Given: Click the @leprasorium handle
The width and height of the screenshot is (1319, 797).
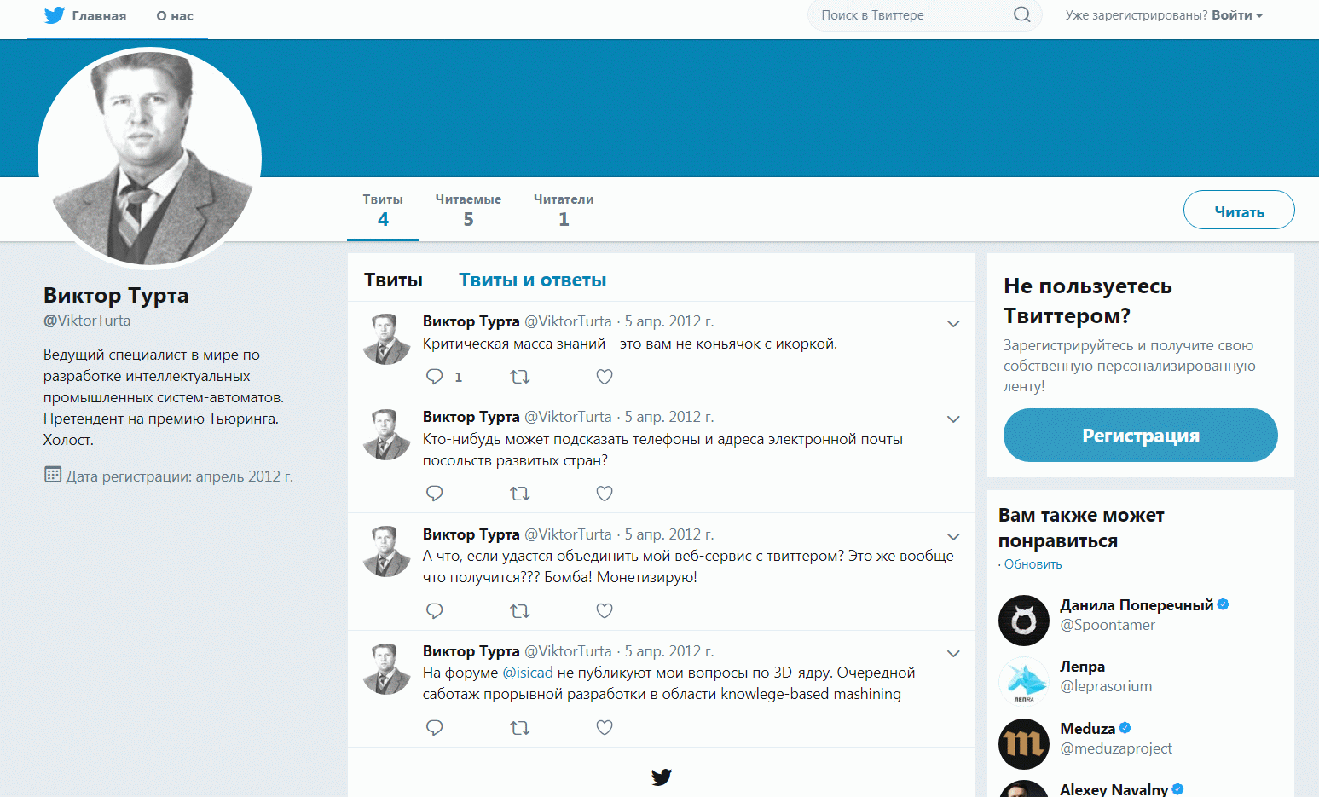Looking at the screenshot, I should [1106, 686].
